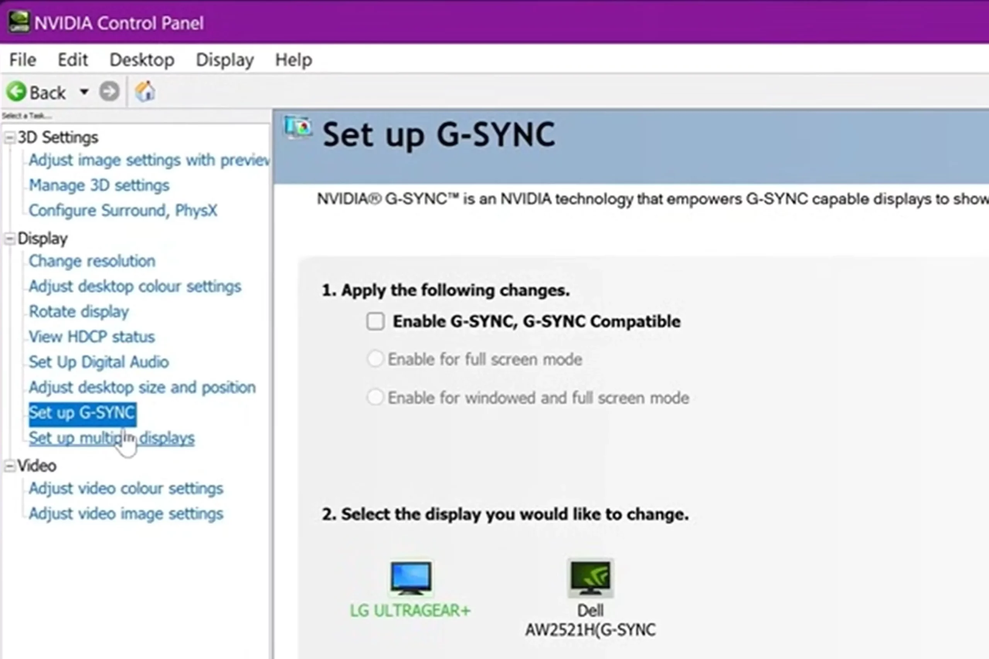The height and width of the screenshot is (659, 989).
Task: Open Manage 3D settings link
Action: tap(99, 185)
